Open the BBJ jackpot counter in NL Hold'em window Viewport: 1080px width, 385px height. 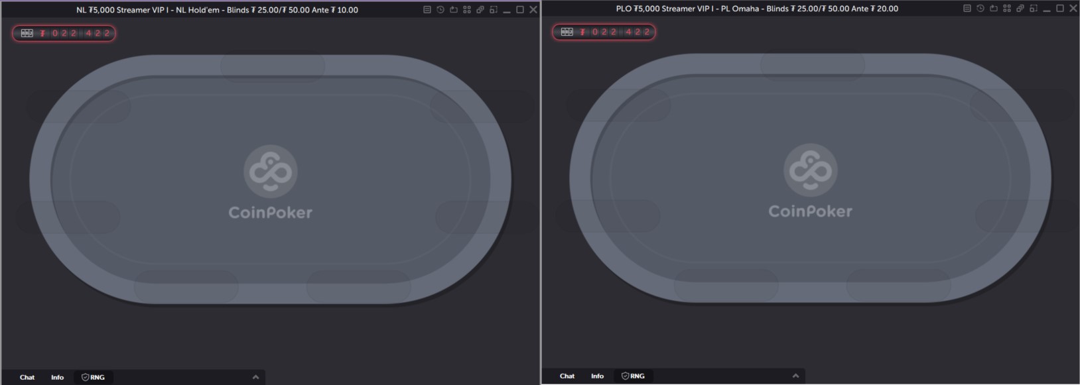(x=64, y=33)
